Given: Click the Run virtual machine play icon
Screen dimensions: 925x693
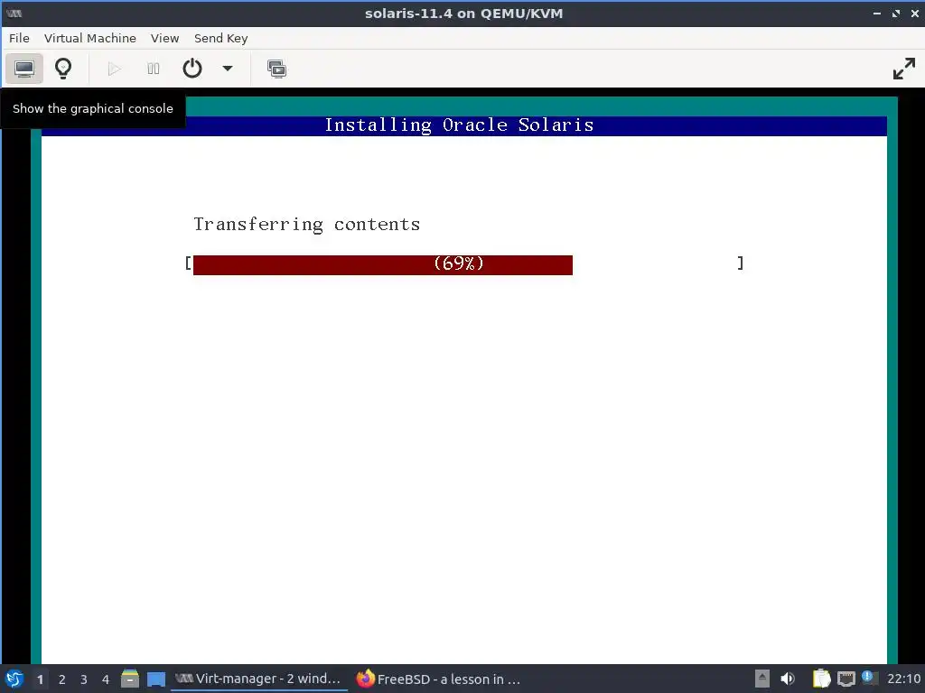Looking at the screenshot, I should 115,69.
